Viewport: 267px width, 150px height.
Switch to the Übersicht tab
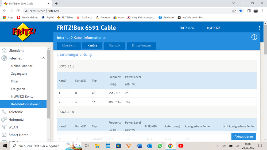pos(69,46)
